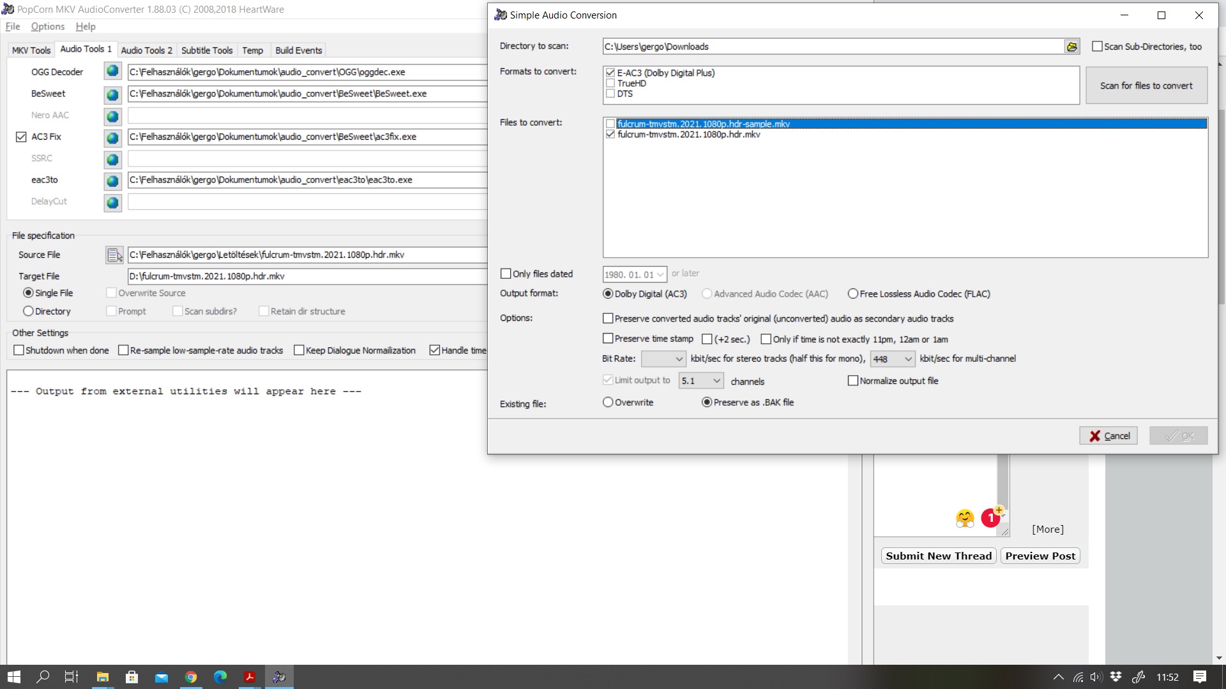Image resolution: width=1226 pixels, height=689 pixels.
Task: Click the globe icon for eac3to path
Action: pyautogui.click(x=112, y=181)
